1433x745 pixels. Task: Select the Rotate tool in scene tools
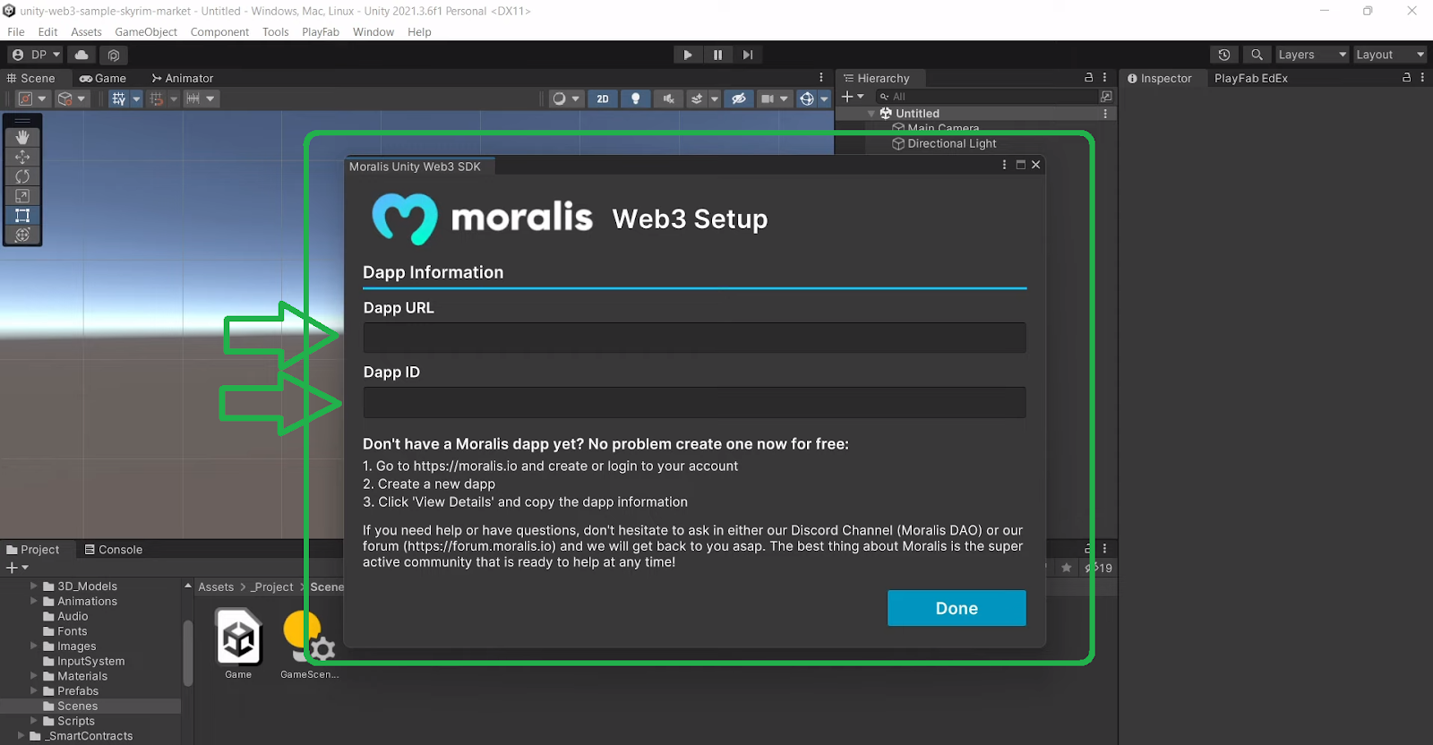[x=22, y=176]
